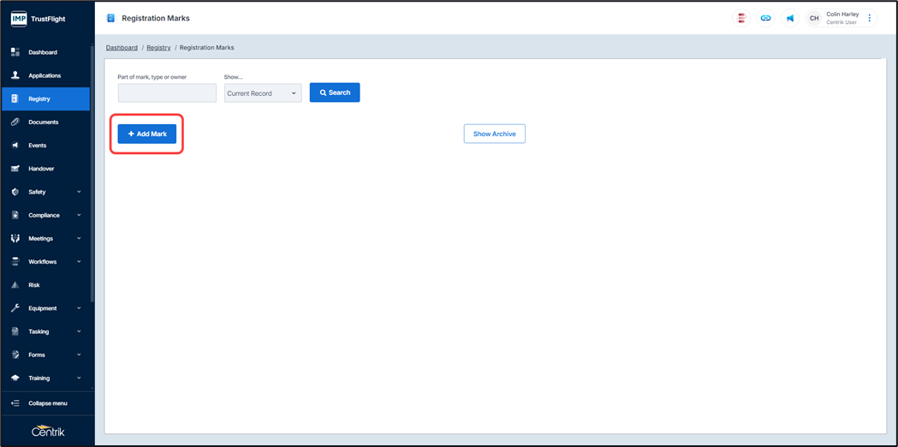Click the mark, type or owner field

click(x=167, y=93)
